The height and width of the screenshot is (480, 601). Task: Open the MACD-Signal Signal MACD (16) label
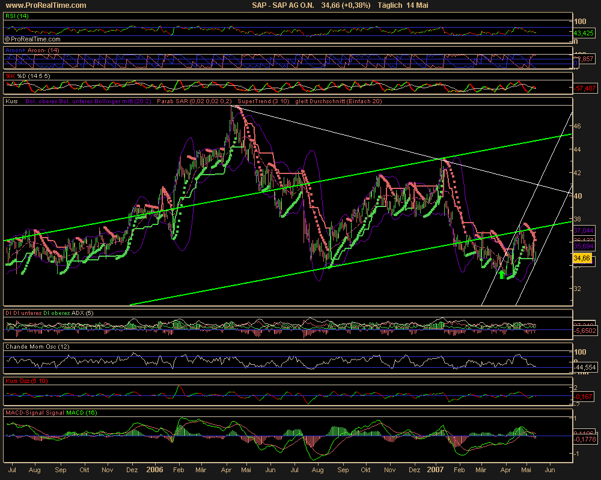51,412
